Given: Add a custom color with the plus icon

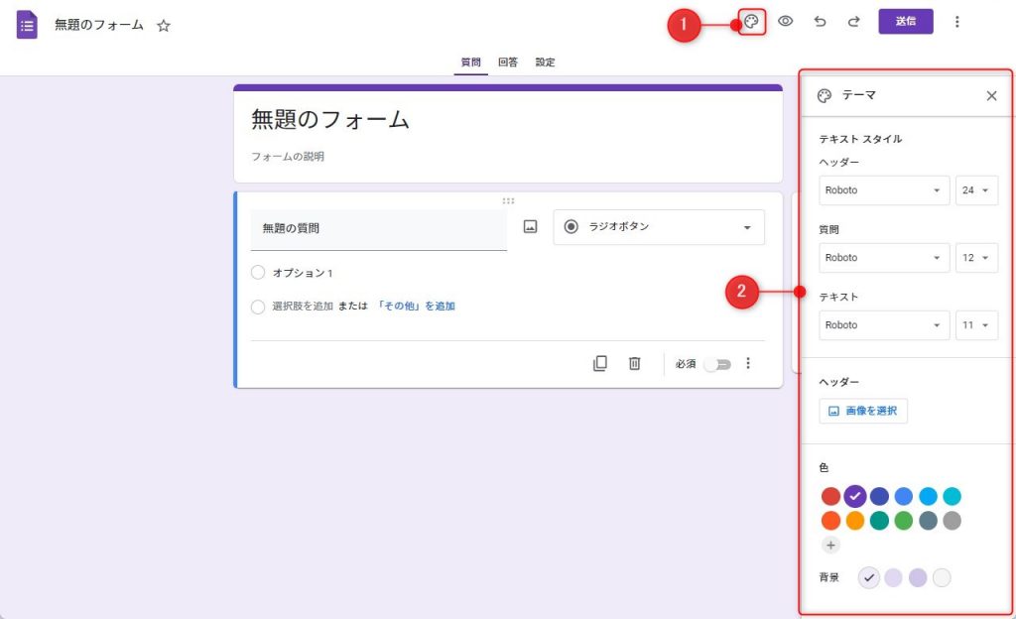Looking at the screenshot, I should coord(830,546).
